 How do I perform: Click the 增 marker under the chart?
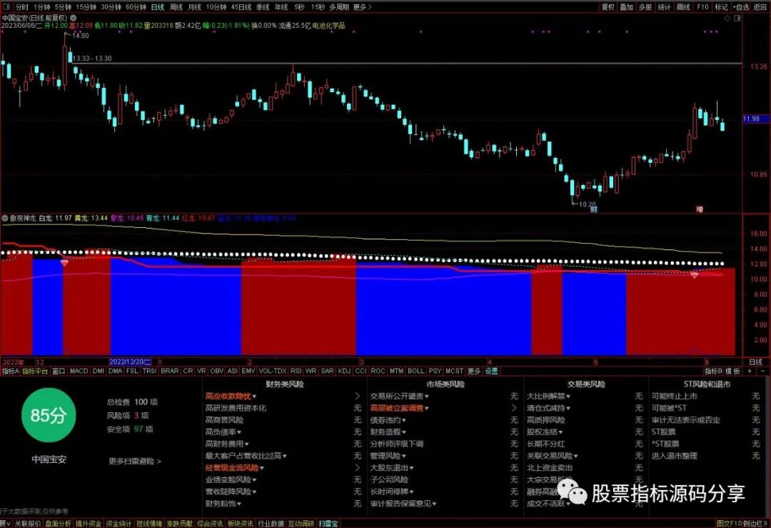700,209
